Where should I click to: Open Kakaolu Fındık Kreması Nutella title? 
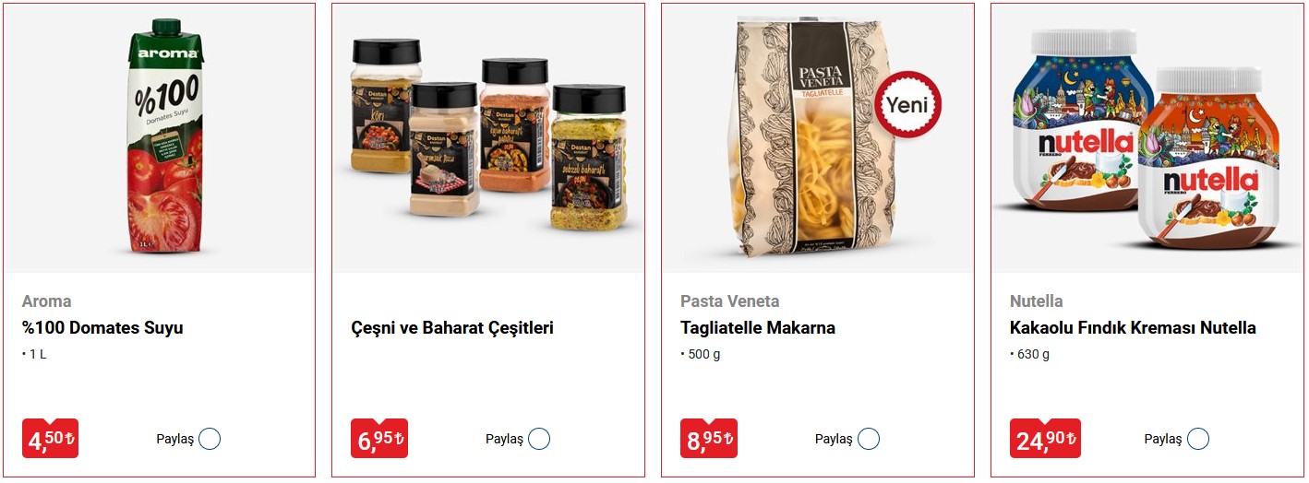tap(1133, 328)
